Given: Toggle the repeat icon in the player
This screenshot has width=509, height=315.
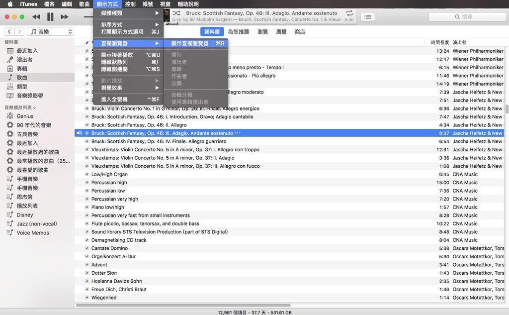Looking at the screenshot, I should click(x=349, y=13).
